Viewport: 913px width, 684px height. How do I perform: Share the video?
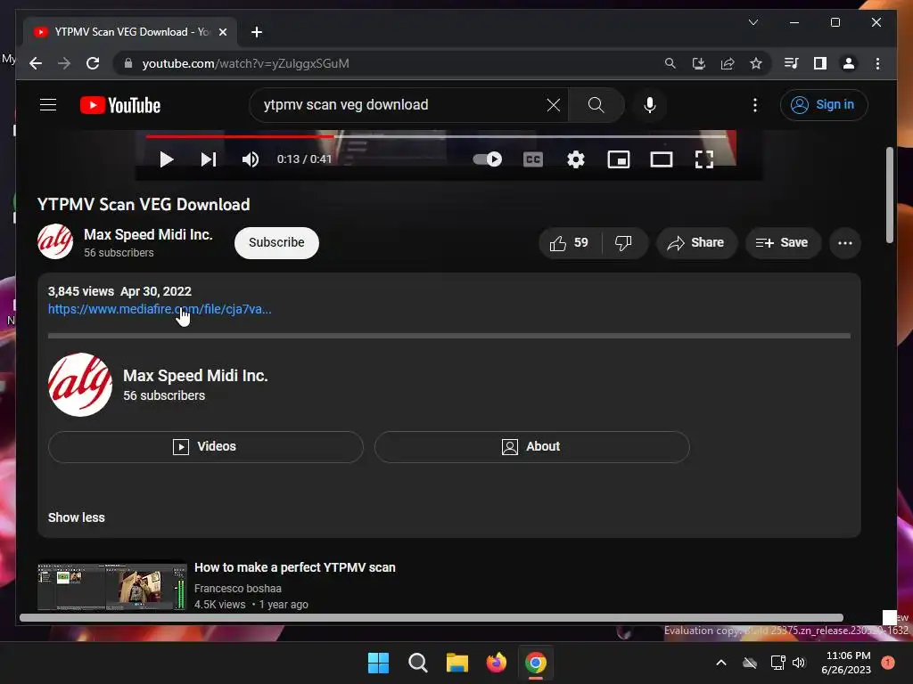696,242
